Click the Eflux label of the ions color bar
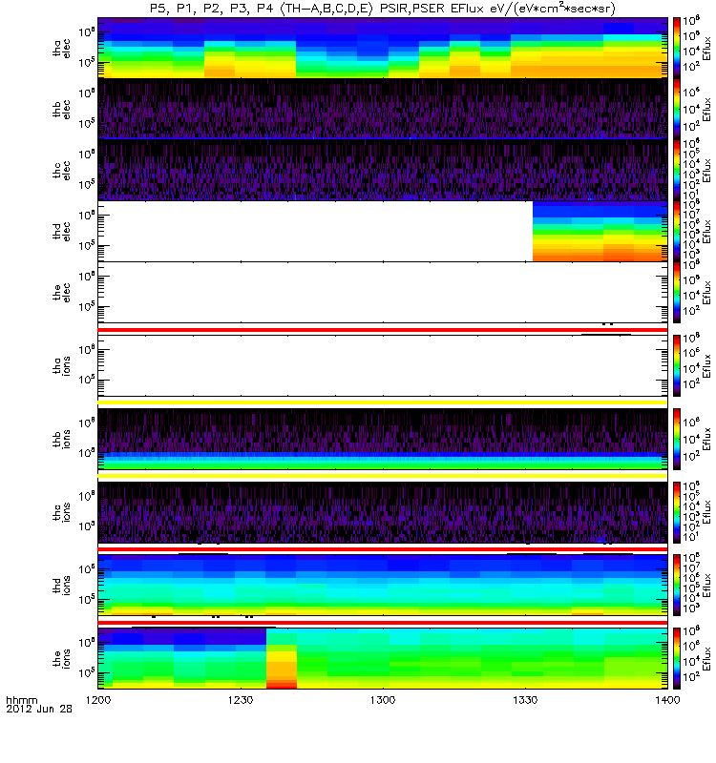The image size is (716, 763). point(706,658)
